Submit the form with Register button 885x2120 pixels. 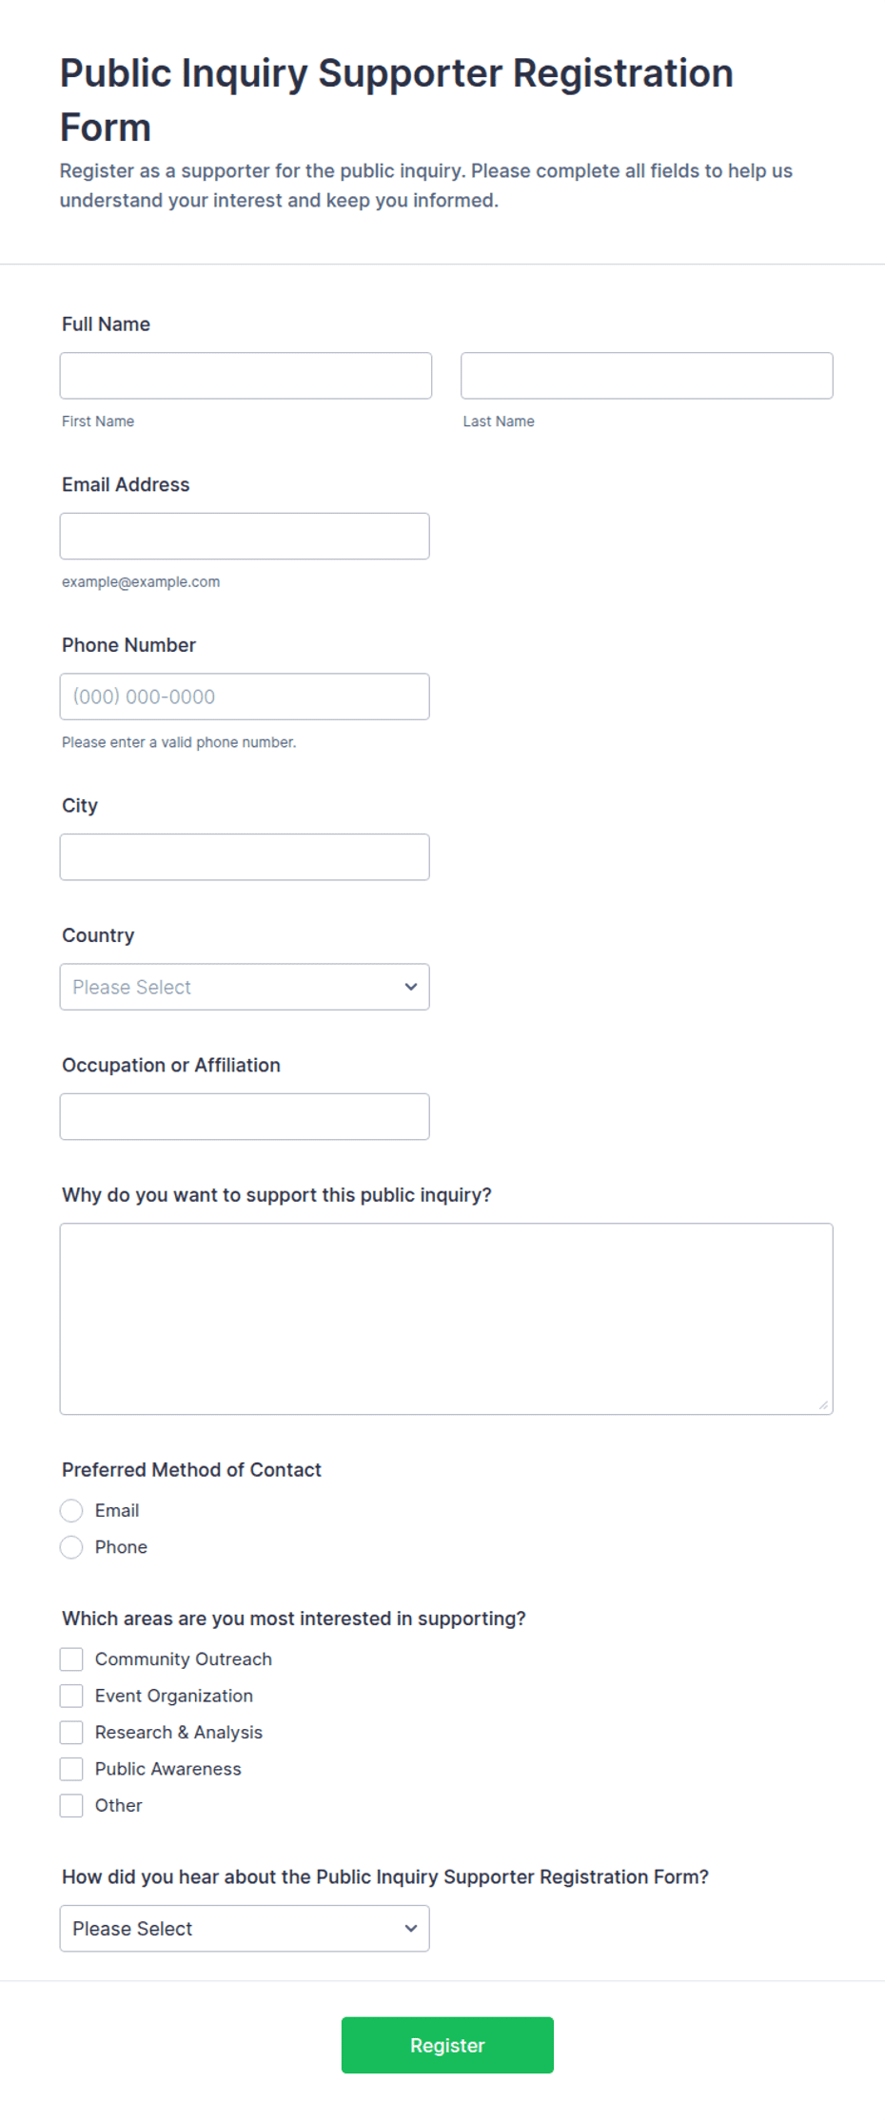(447, 2046)
